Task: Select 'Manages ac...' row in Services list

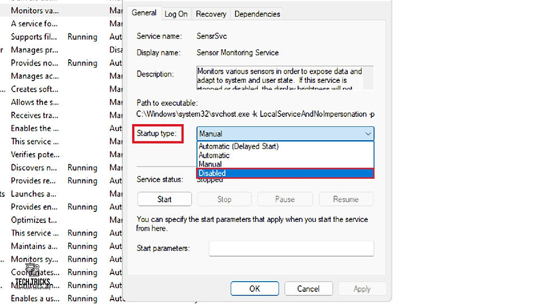Action: point(61,76)
